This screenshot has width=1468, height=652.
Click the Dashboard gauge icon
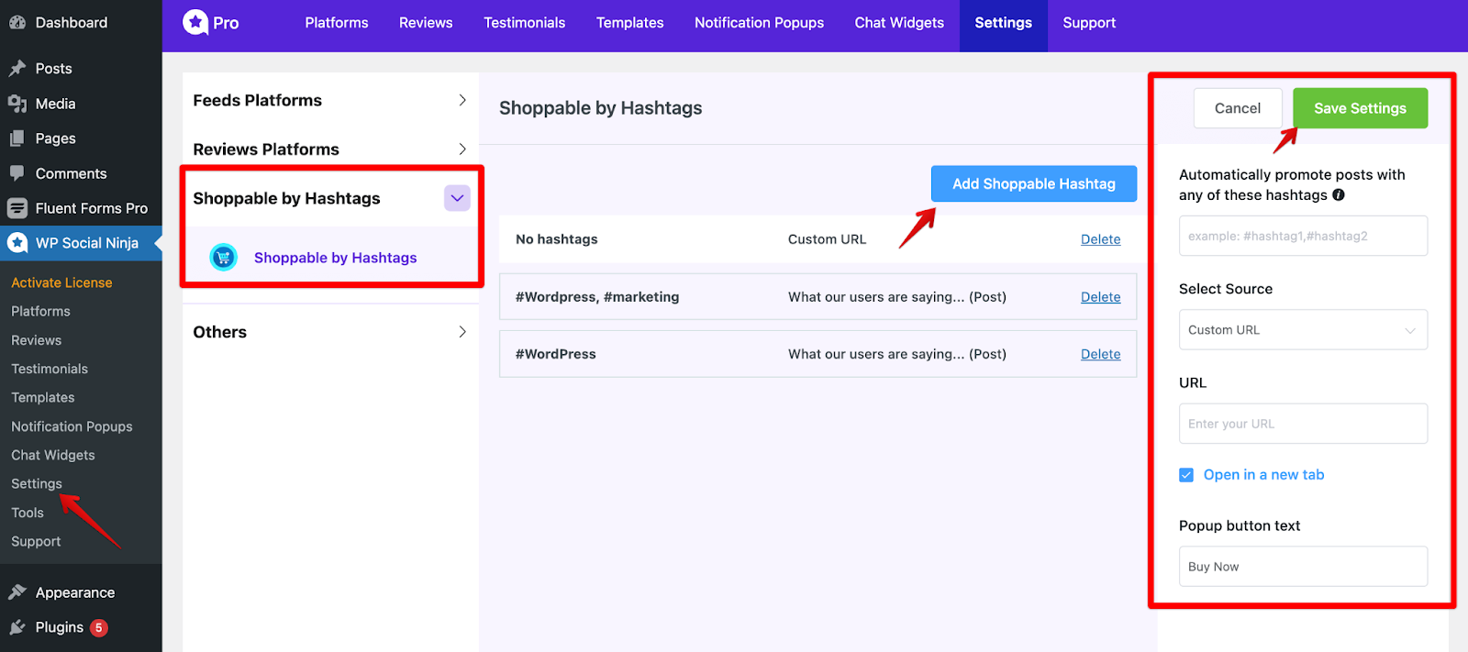pos(17,22)
